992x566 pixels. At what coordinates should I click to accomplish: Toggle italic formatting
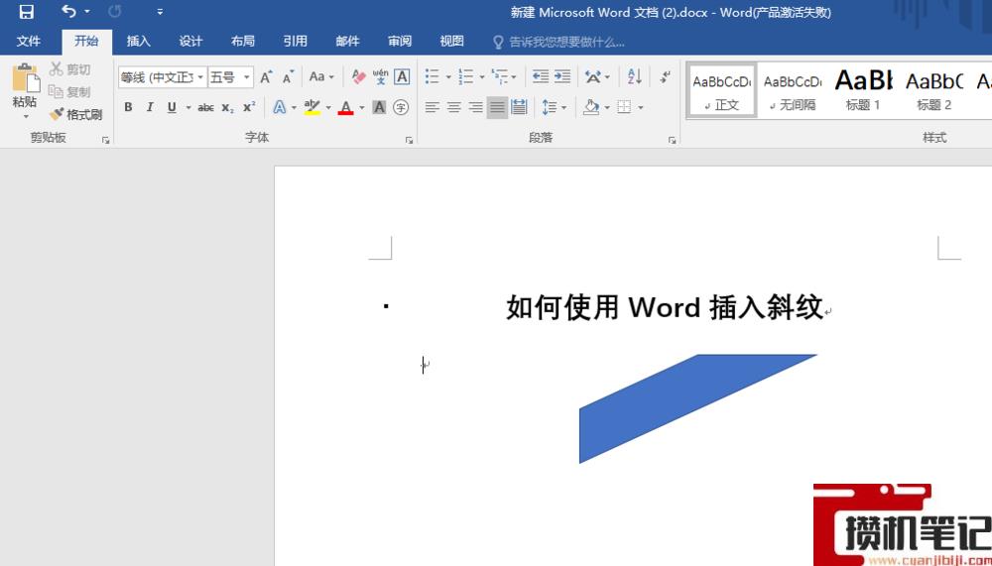(x=150, y=107)
